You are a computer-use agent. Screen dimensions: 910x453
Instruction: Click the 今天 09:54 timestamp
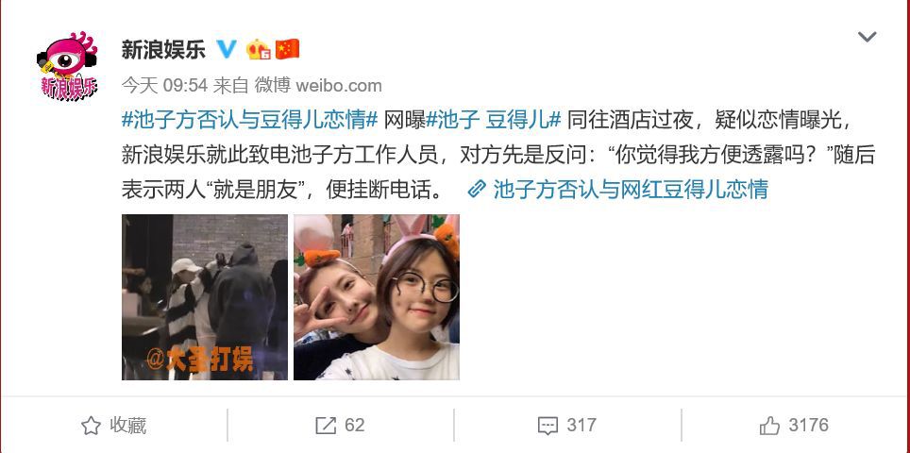[164, 86]
